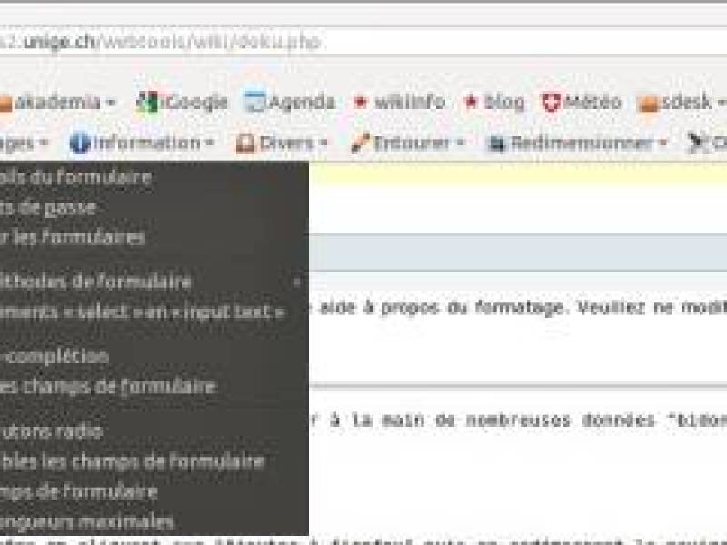Click the blue Information icon
Screen dimensions: 727x545
click(x=79, y=143)
